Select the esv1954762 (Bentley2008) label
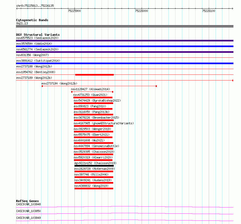This screenshot has width=241, height=224. [x=36, y=72]
